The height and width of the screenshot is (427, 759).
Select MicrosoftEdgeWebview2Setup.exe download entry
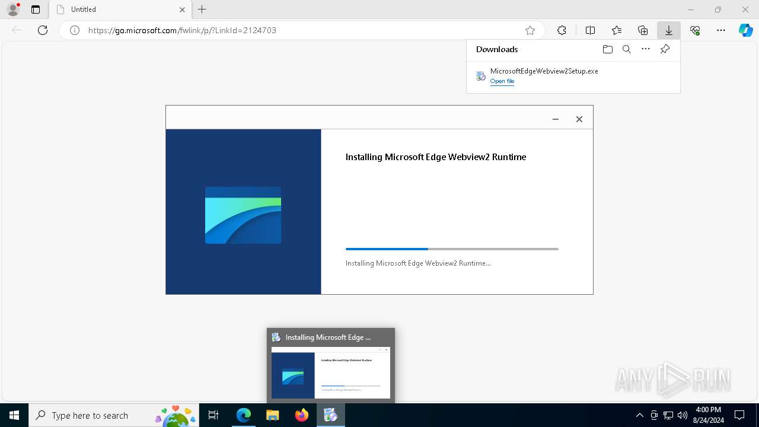click(x=573, y=76)
